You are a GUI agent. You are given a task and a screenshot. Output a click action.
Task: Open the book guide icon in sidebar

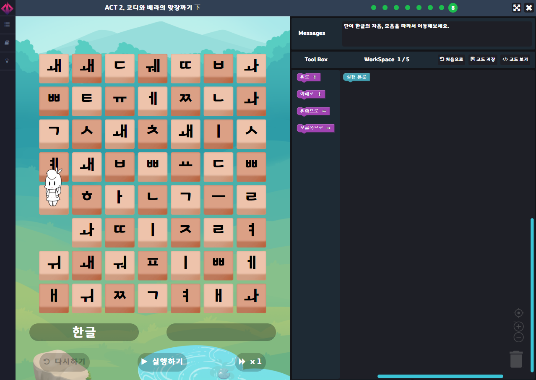click(7, 43)
